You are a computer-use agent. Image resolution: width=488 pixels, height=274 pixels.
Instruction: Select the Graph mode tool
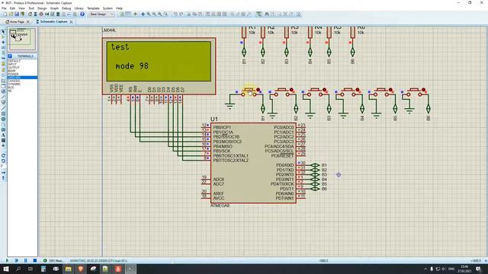(x=3, y=81)
